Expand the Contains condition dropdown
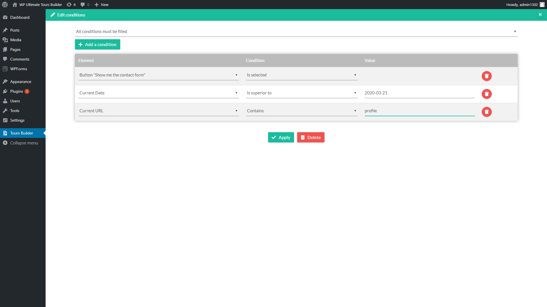Image resolution: width=547 pixels, height=307 pixels. pos(301,111)
